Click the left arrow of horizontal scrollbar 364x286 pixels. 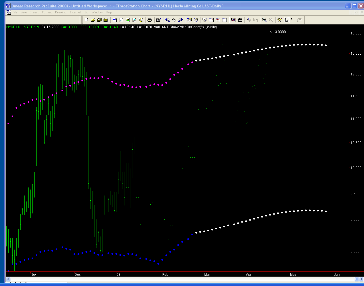[x=8, y=279]
